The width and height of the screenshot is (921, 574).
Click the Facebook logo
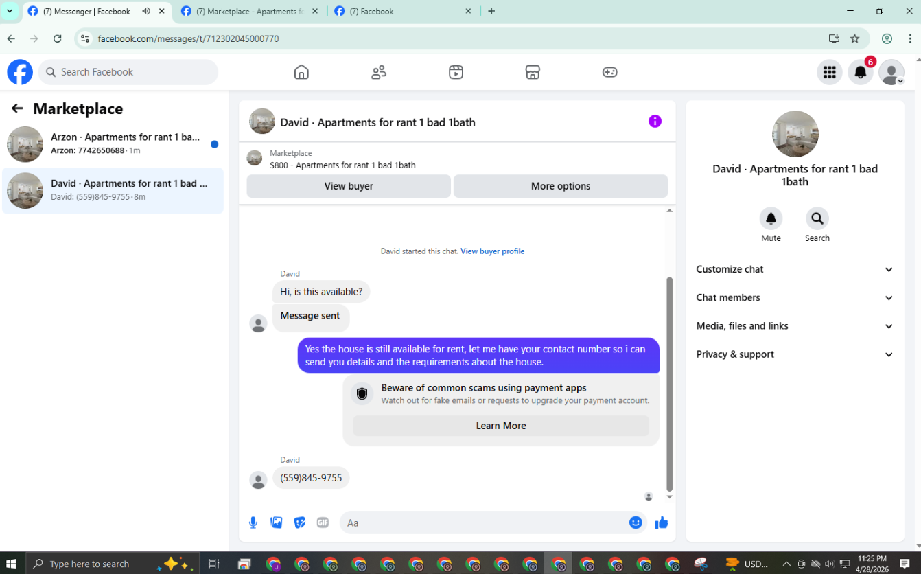[x=20, y=72]
